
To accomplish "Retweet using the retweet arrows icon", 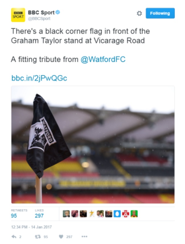I will (x=38, y=237).
